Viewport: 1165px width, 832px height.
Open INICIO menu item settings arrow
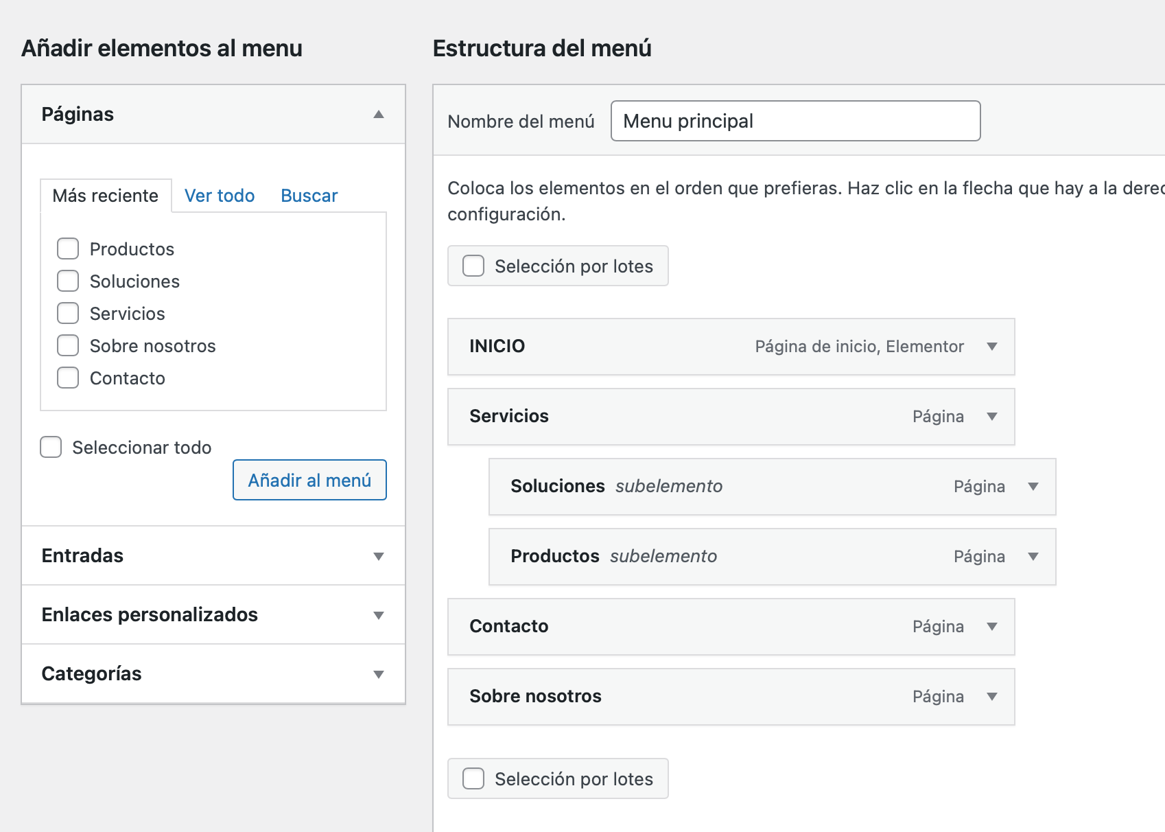point(991,347)
